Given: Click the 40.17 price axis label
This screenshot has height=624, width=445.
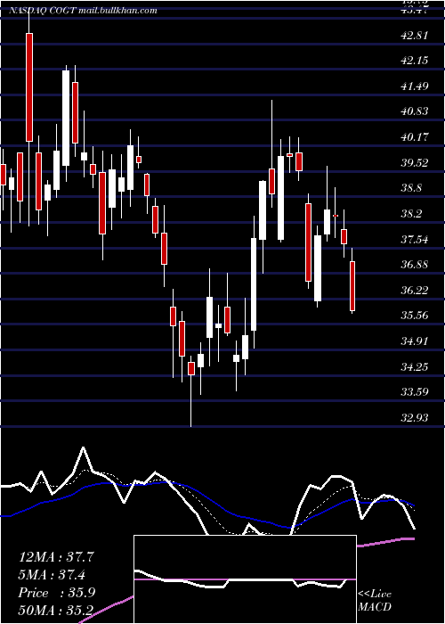Looking at the screenshot, I should (415, 137).
